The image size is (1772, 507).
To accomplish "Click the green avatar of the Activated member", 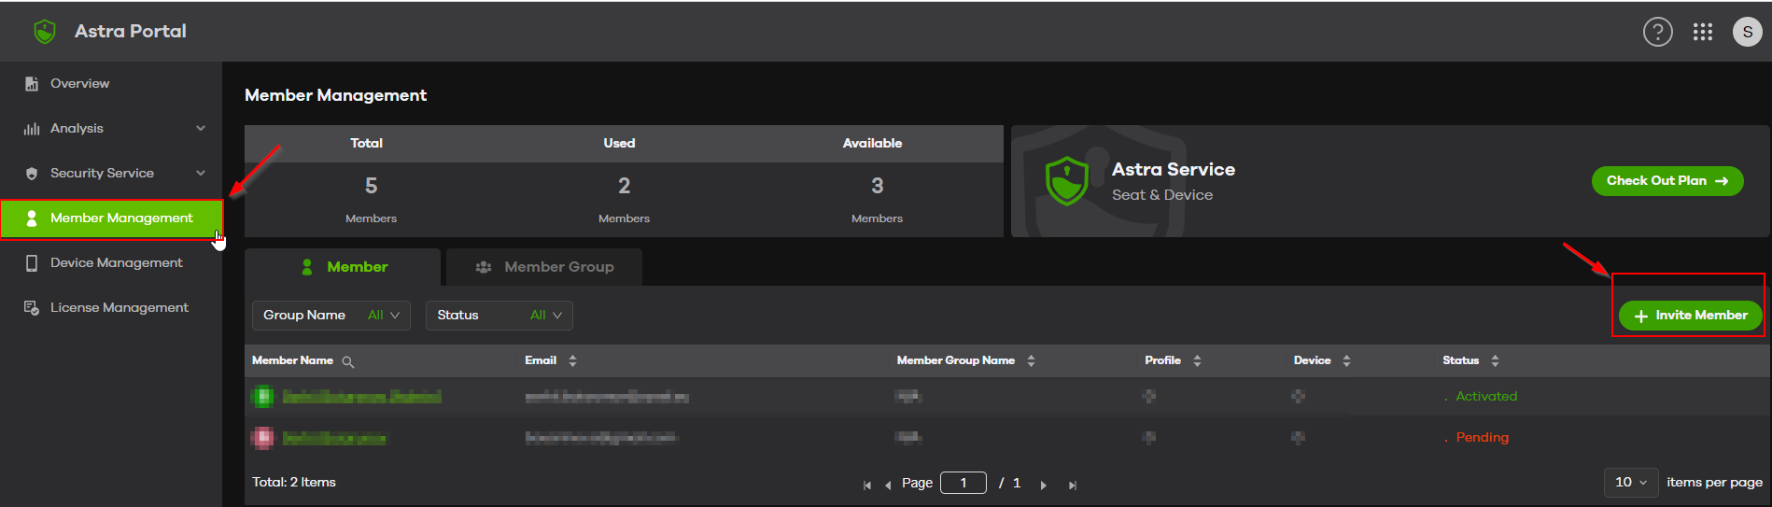I will 263,397.
